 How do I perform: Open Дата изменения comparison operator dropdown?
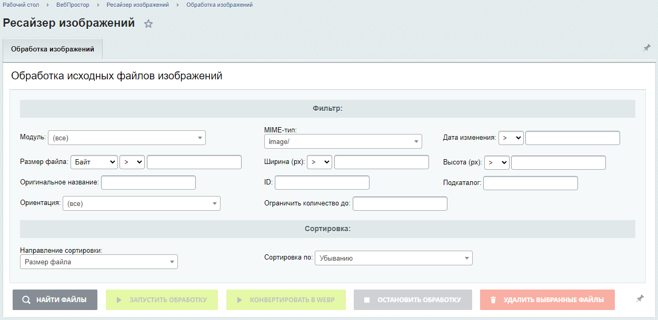tap(511, 138)
